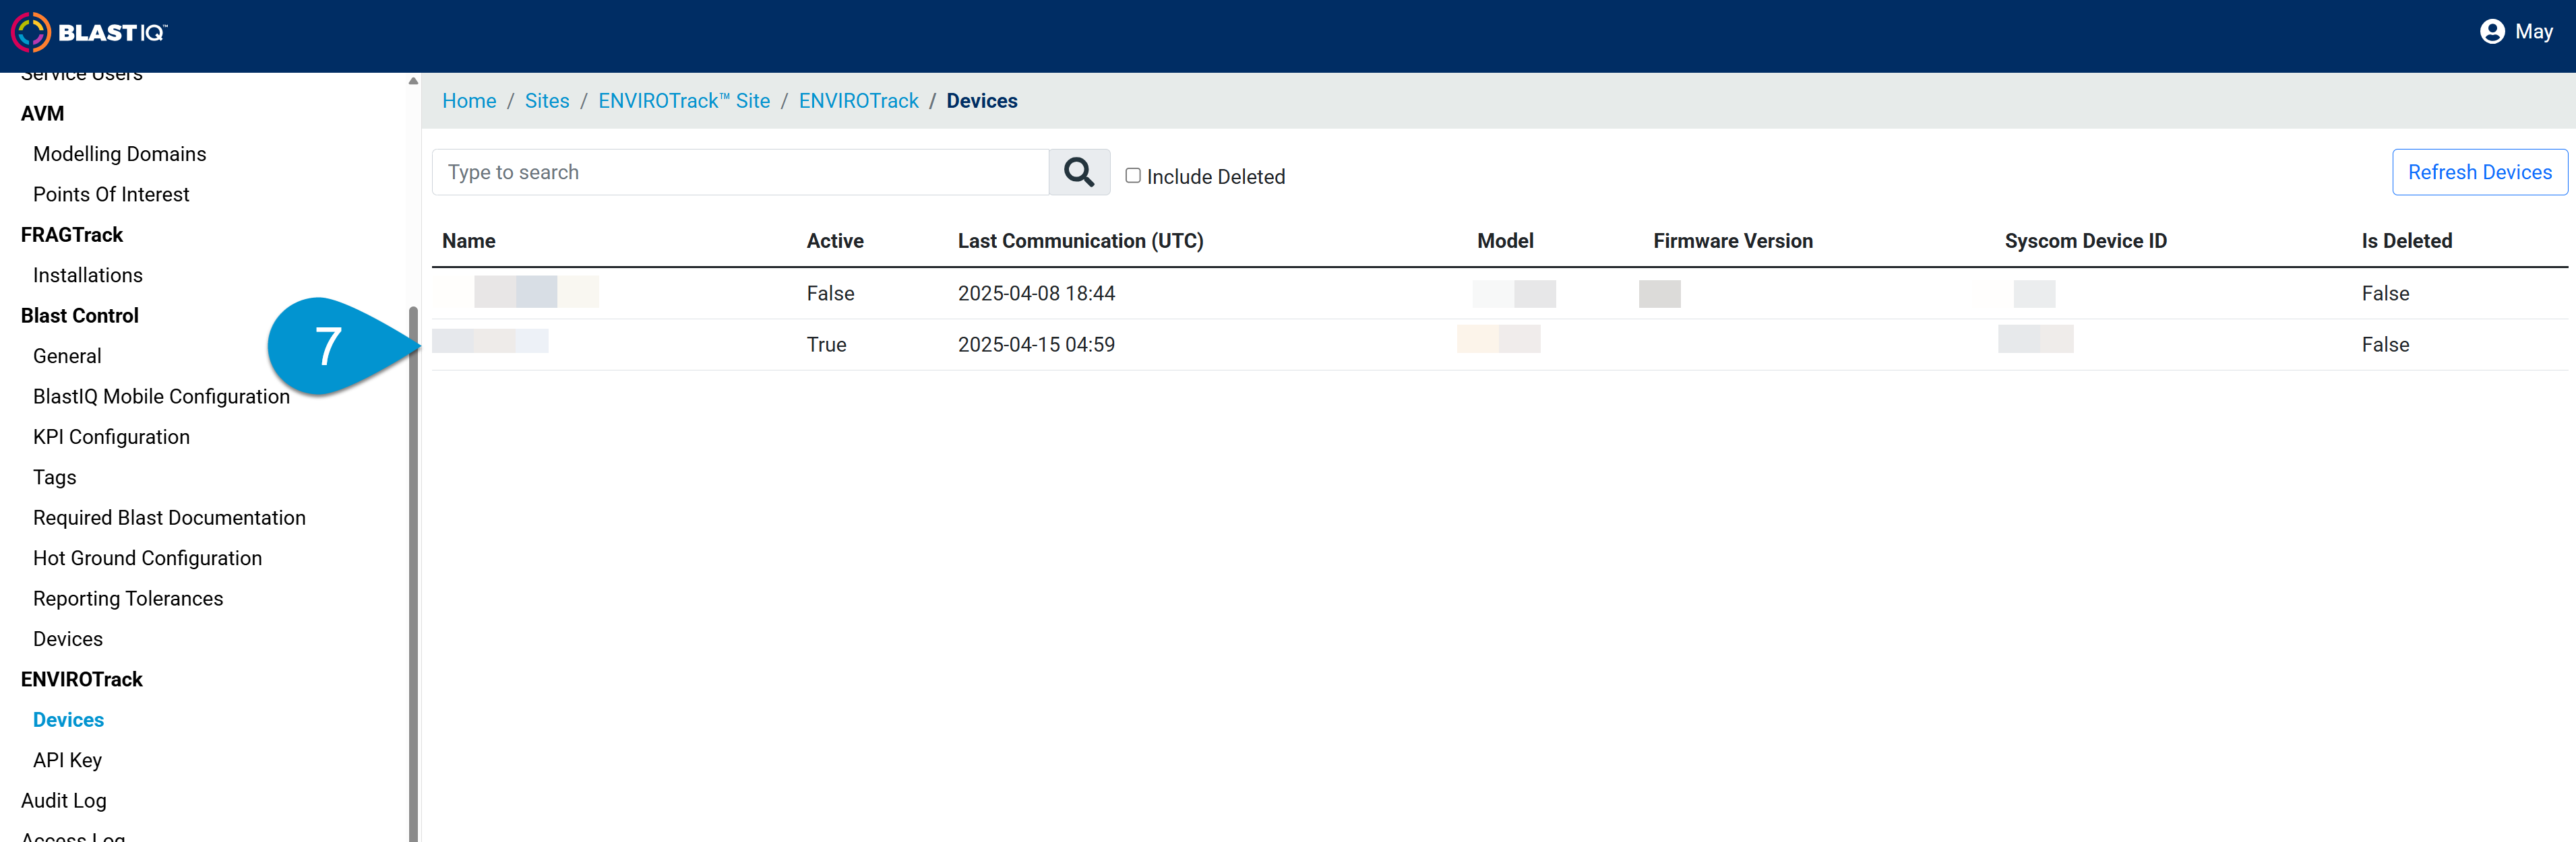Screen dimensions: 2576x842
Task: Open the user profile icon for May
Action: point(2492,32)
